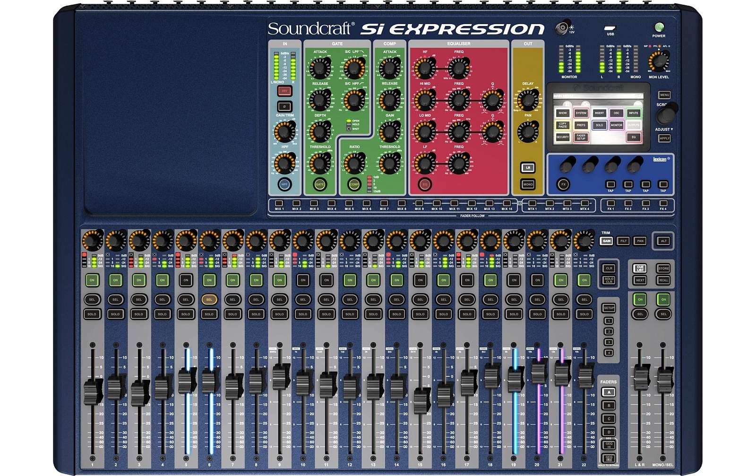The image size is (756, 476).
Task: Solo channel 10 with its SOLO button
Action: [x=303, y=314]
